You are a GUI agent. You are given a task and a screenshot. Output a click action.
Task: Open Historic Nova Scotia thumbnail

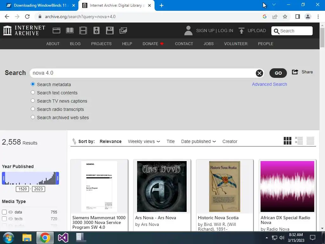click(225, 186)
